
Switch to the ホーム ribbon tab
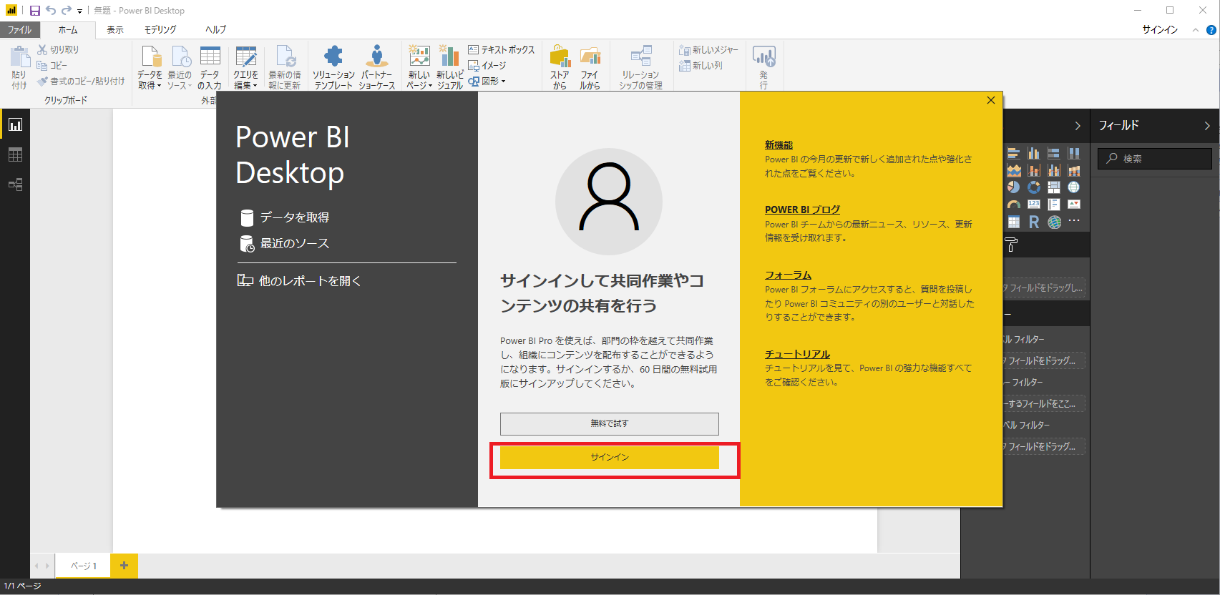(x=68, y=30)
